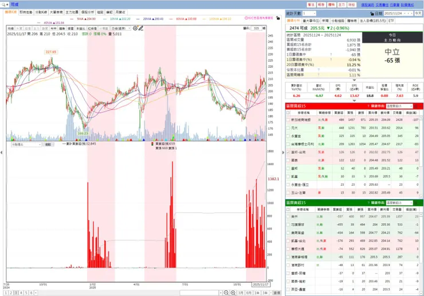The image size is (424, 296).
Task: Click the 顯示 bar count input field
Action: click(256, 28)
